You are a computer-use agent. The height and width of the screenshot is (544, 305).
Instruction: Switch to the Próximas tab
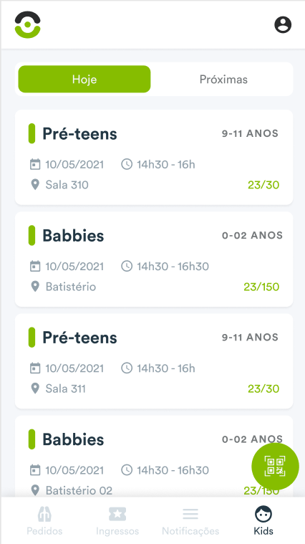point(223,79)
